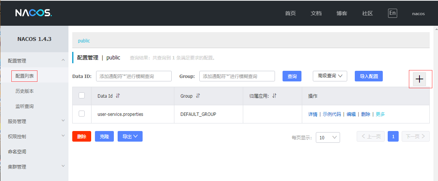Open the per-page size dropdown showing 10
This screenshot has height=181, width=438.
coord(328,137)
